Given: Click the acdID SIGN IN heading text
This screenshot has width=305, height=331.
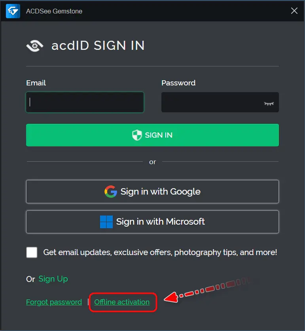Looking at the screenshot, I should (x=98, y=45).
